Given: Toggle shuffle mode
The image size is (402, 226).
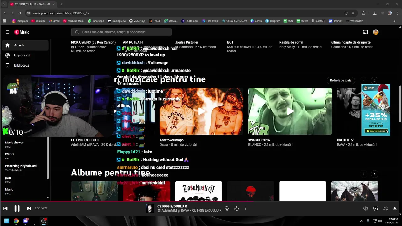Looking at the screenshot, I should [385, 208].
